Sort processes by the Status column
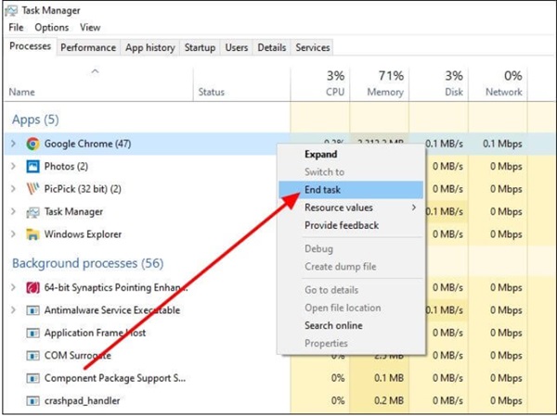557x416 pixels. click(x=212, y=93)
